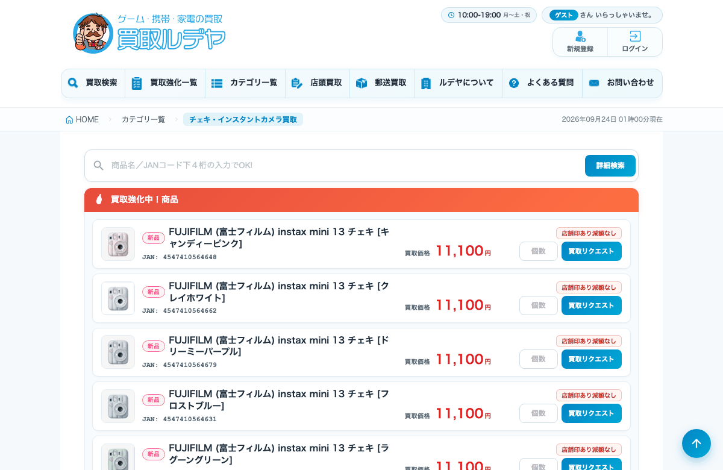Click the 新規登録 user-plus icon
Screen dimensions: 723x470
[580, 37]
